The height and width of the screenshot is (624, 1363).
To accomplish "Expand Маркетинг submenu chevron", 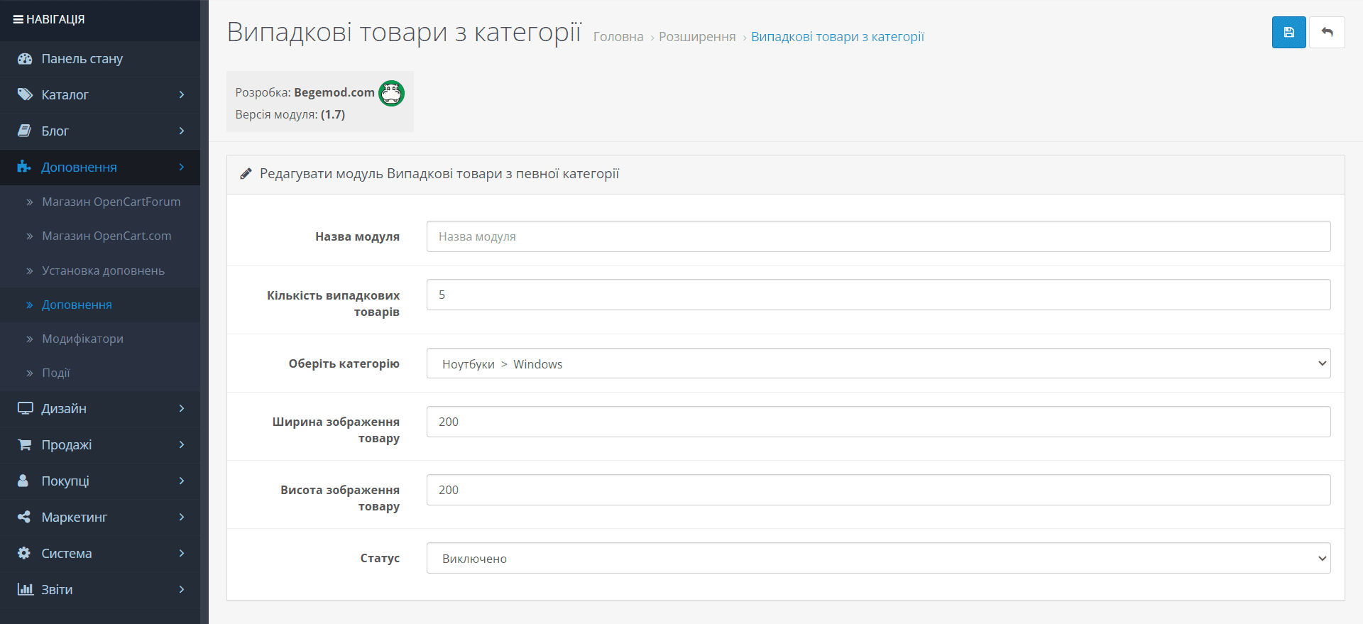I will pyautogui.click(x=182, y=517).
